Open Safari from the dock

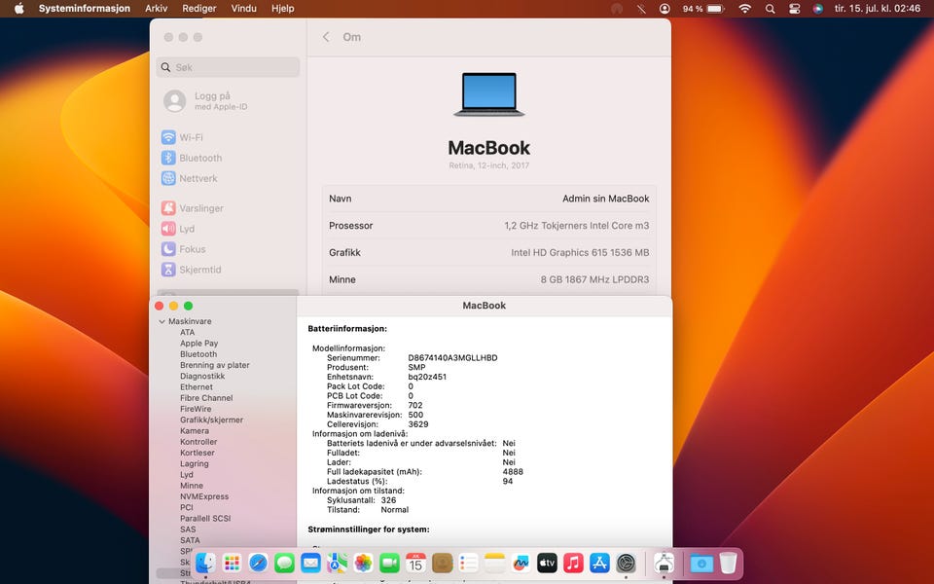tap(258, 563)
